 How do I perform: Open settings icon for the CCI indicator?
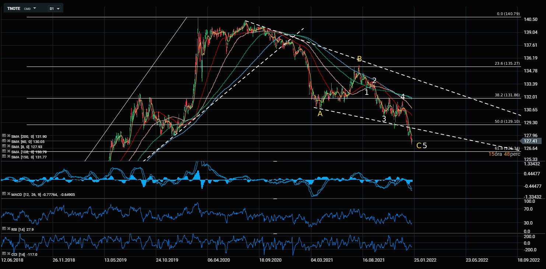[3, 254]
